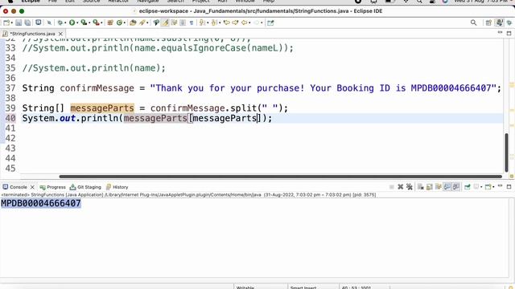This screenshot has height=289, width=515.
Task: Click console output MPDB0004666407
Action: click(x=41, y=203)
